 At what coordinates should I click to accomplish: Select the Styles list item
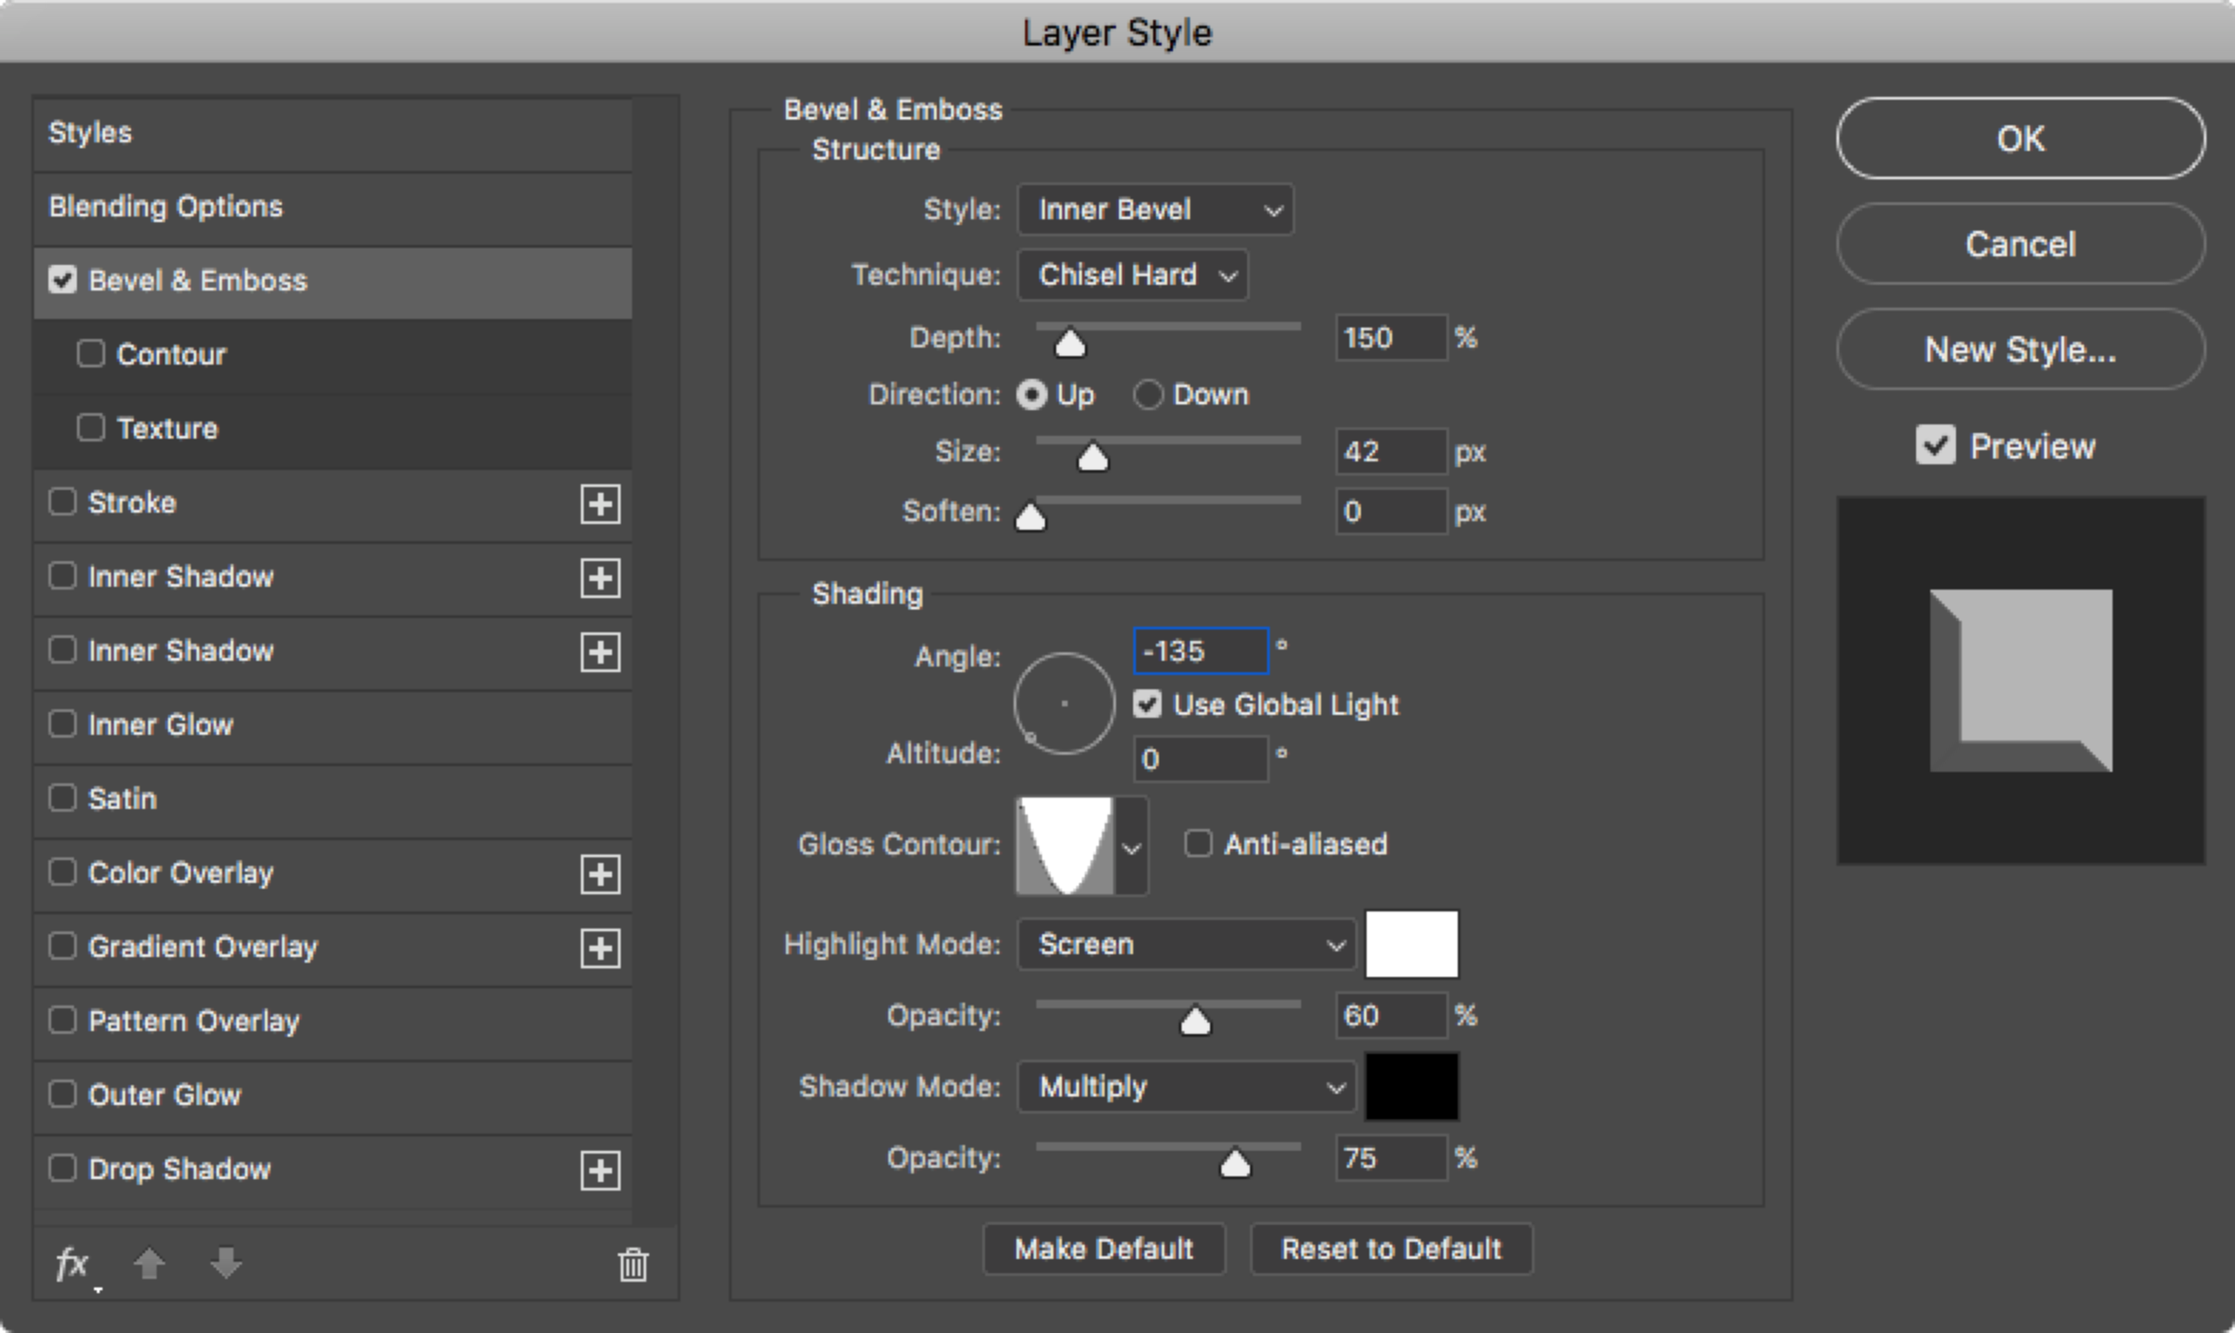click(332, 134)
